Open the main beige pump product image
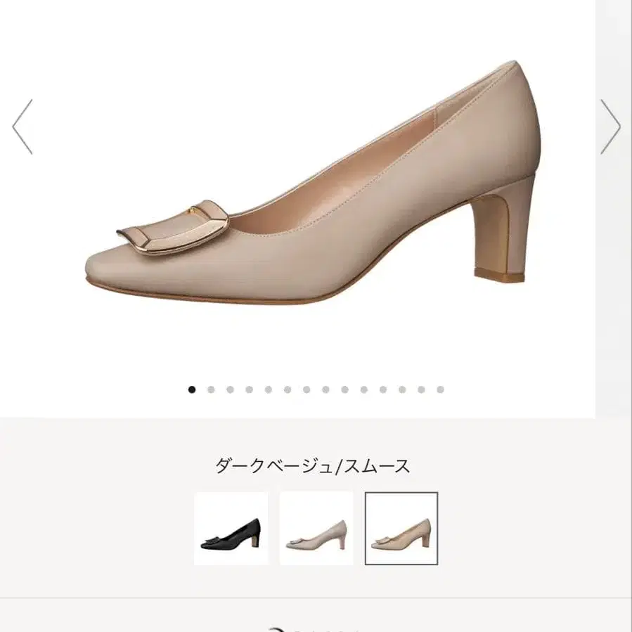 click(313, 182)
